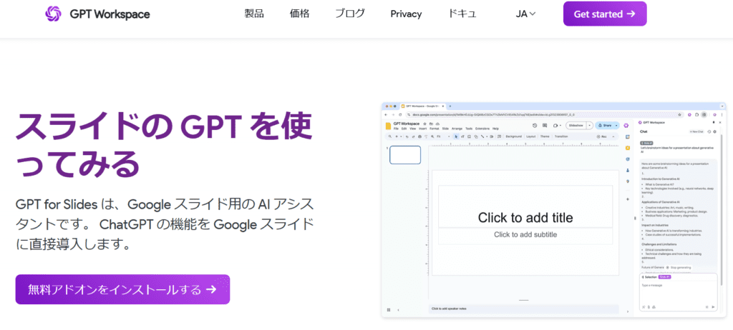Image resolution: width=733 pixels, height=330 pixels.
Task: Open the ドキュ navigation item
Action: [462, 14]
